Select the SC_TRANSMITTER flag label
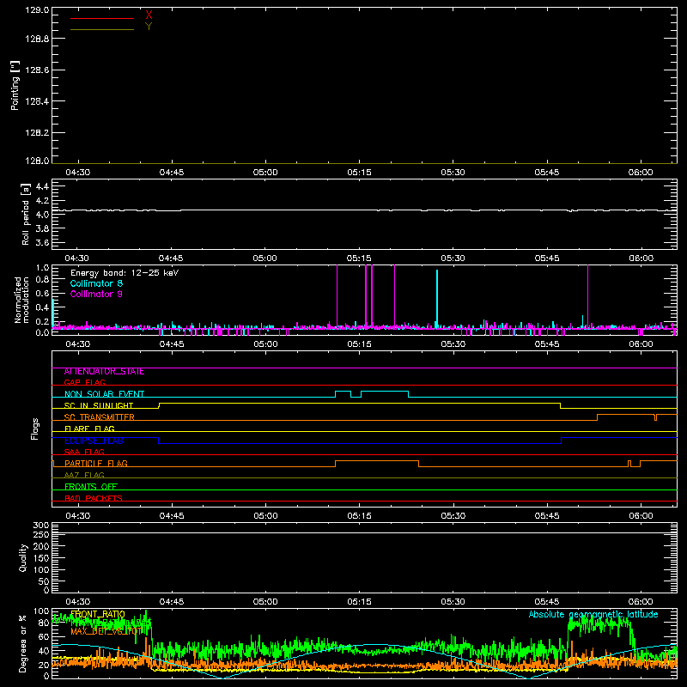 100,417
